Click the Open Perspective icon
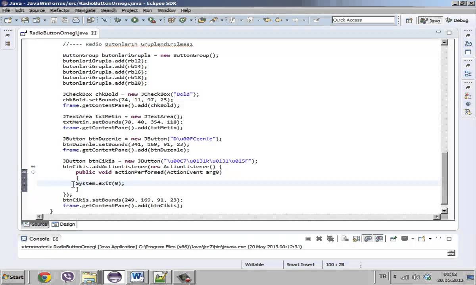This screenshot has width=476, height=285. (x=409, y=20)
